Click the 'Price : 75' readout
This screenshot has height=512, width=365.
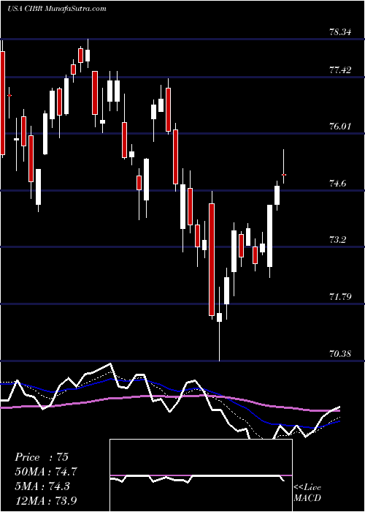pos(42,457)
